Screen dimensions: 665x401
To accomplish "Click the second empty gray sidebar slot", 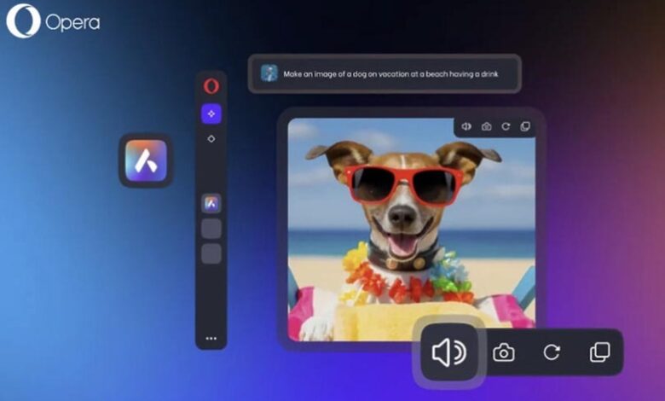I will [x=211, y=253].
